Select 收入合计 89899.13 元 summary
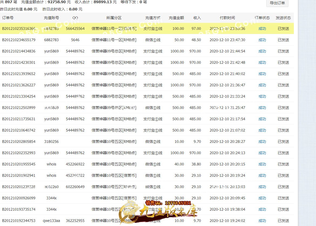 96,2
